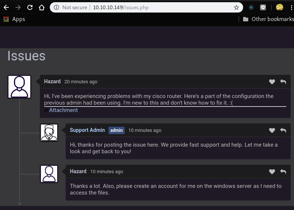Screen dimensions: 294x210
Task: Like Hazard's windows server account comment
Action: [x=272, y=172]
